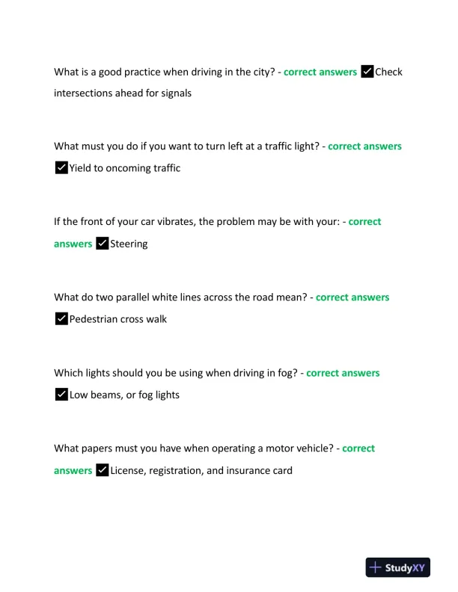
Task: Click the checkbox before "Pedestrian cross walk"
Action: click(61, 319)
